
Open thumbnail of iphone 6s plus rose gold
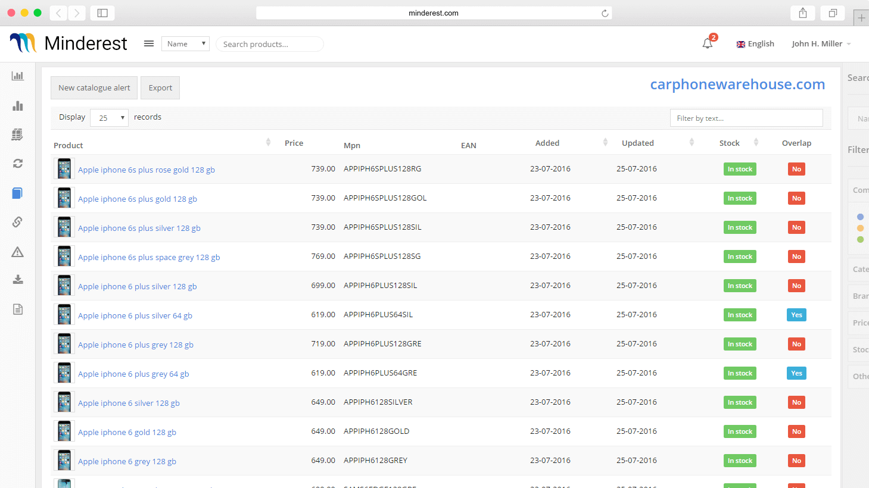(64, 169)
